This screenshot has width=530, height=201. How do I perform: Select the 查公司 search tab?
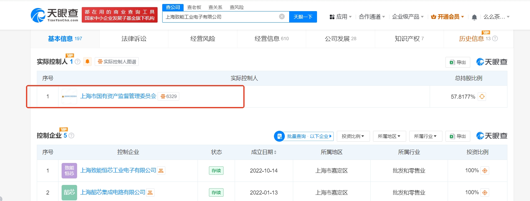tap(173, 7)
